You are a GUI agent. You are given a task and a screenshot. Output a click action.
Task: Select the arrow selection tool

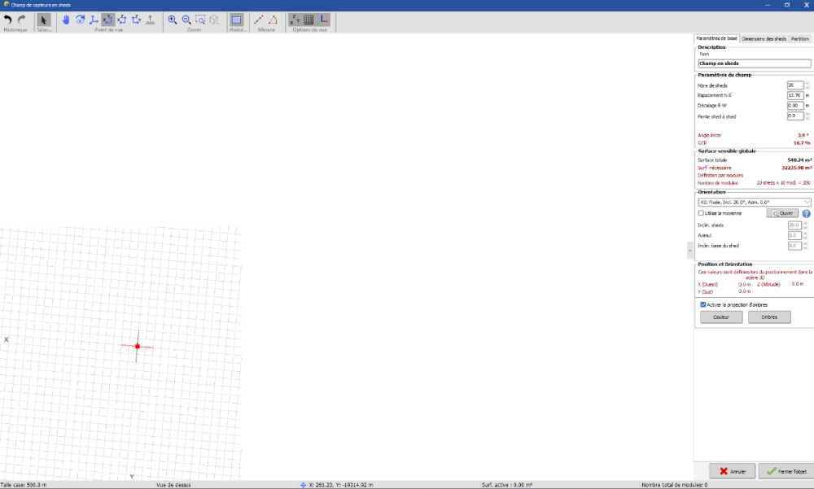(44, 20)
